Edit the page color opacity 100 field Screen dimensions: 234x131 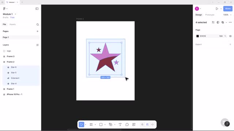pos(221,36)
